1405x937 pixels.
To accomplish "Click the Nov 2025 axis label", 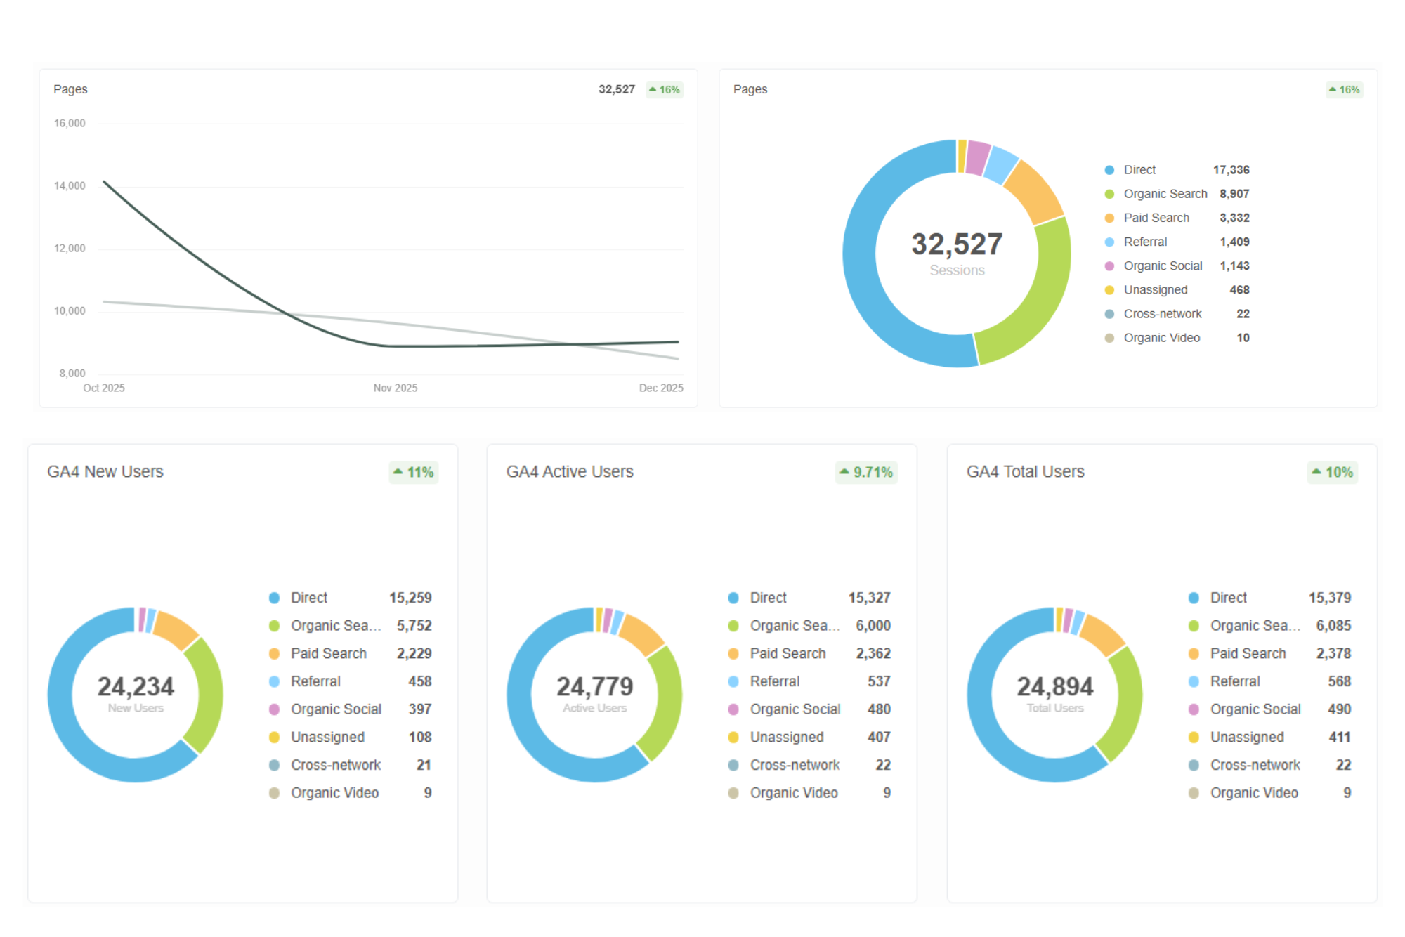I will [395, 388].
